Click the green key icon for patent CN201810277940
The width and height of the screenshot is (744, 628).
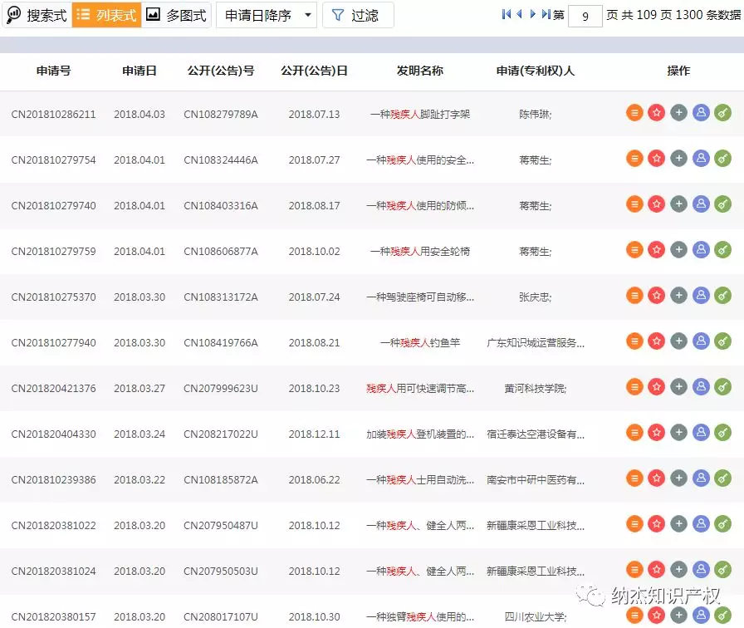click(x=722, y=341)
